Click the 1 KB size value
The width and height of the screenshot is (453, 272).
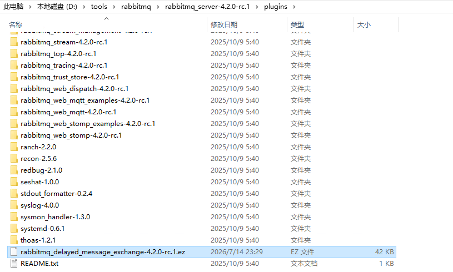click(x=386, y=263)
